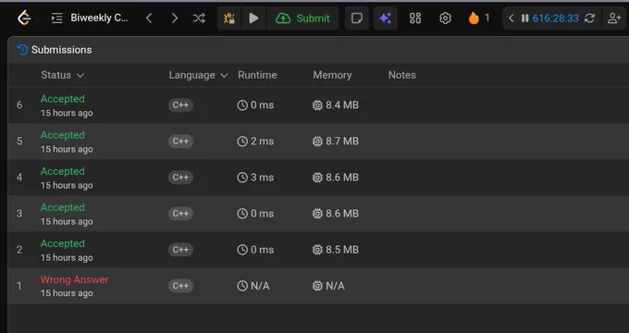The image size is (629, 333).
Task: Click C++ tag in Wrong Answer row
Action: tap(180, 286)
